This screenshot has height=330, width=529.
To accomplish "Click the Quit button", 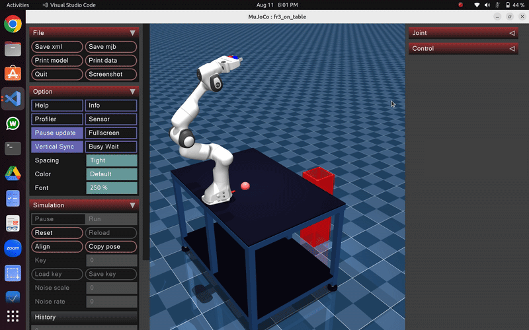I will (57, 75).
